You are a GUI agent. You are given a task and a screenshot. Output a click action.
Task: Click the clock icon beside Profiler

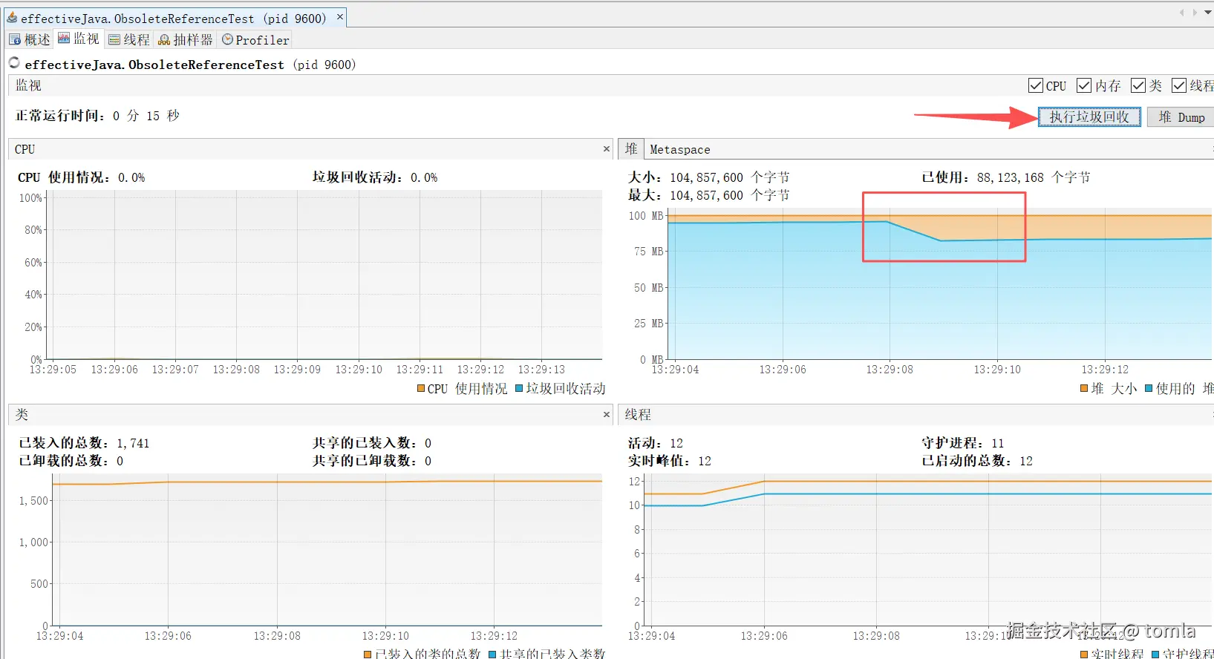(x=227, y=39)
